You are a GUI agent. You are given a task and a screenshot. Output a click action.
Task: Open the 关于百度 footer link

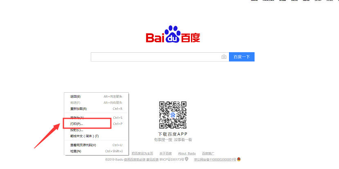click(166, 153)
